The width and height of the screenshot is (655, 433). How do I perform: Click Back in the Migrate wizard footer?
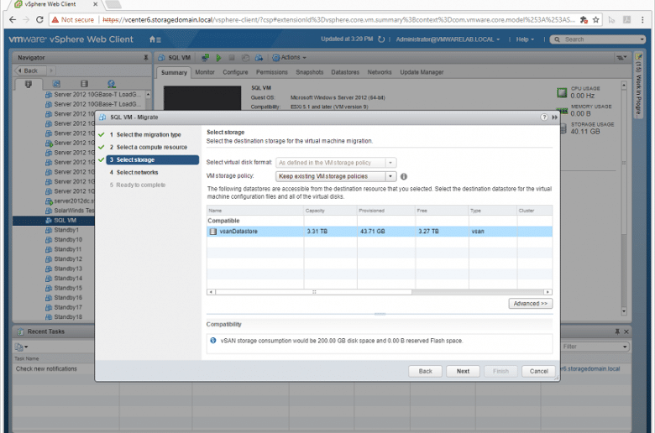click(x=425, y=371)
